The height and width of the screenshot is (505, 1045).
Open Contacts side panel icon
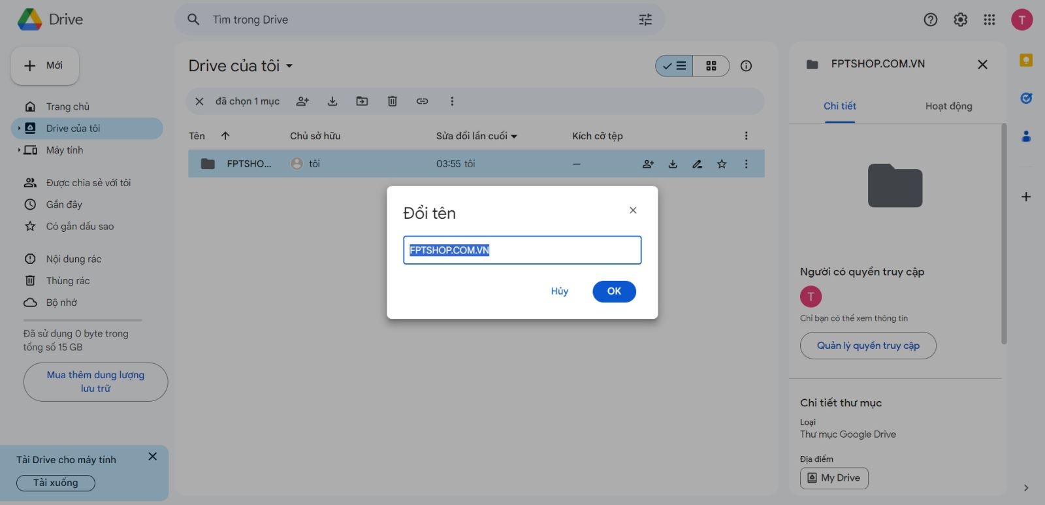(1026, 136)
